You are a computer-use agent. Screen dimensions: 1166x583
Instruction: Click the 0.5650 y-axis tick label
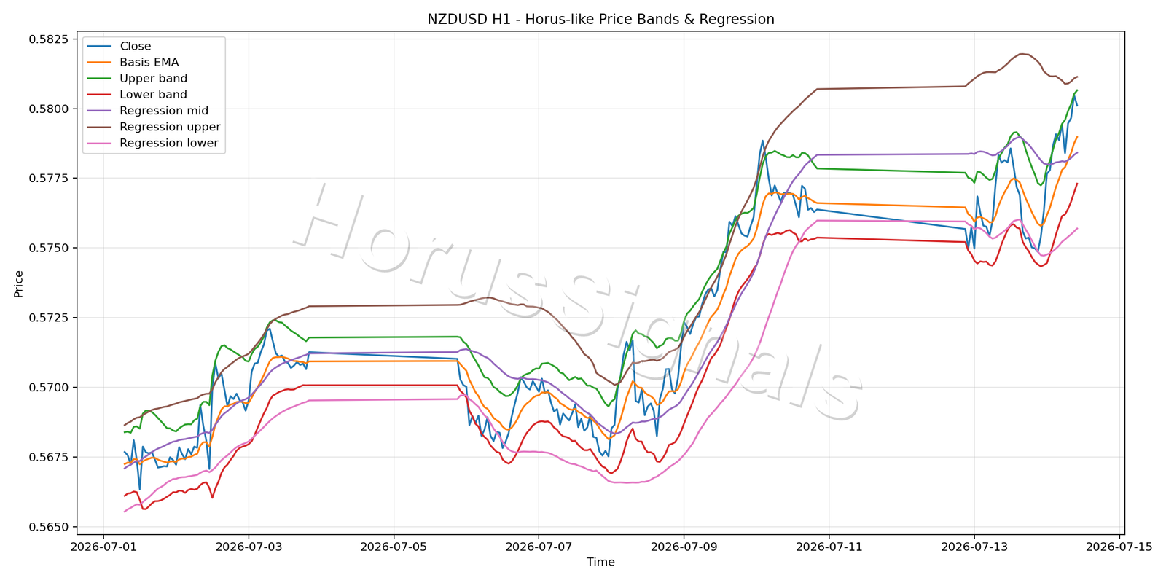tap(48, 527)
